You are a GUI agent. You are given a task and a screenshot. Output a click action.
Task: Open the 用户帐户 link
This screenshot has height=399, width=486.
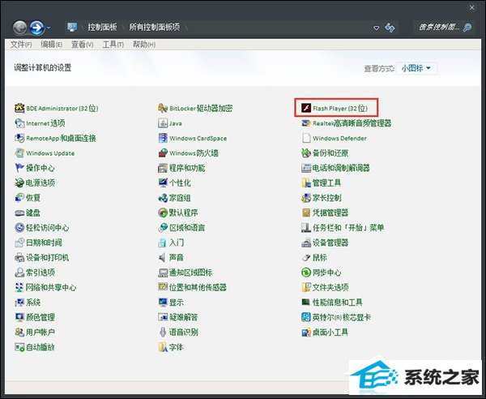(x=40, y=332)
